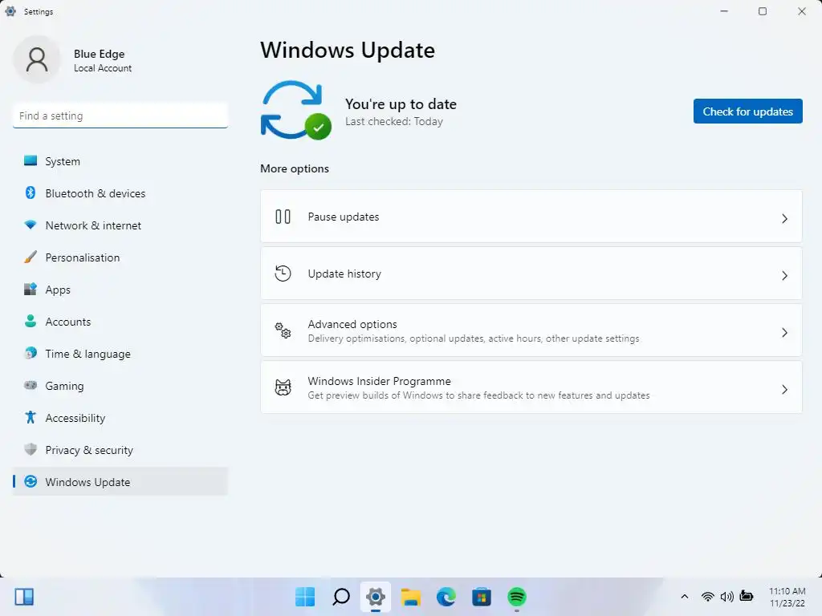
Task: Click the Apps icon in sidebar
Action: [31, 289]
